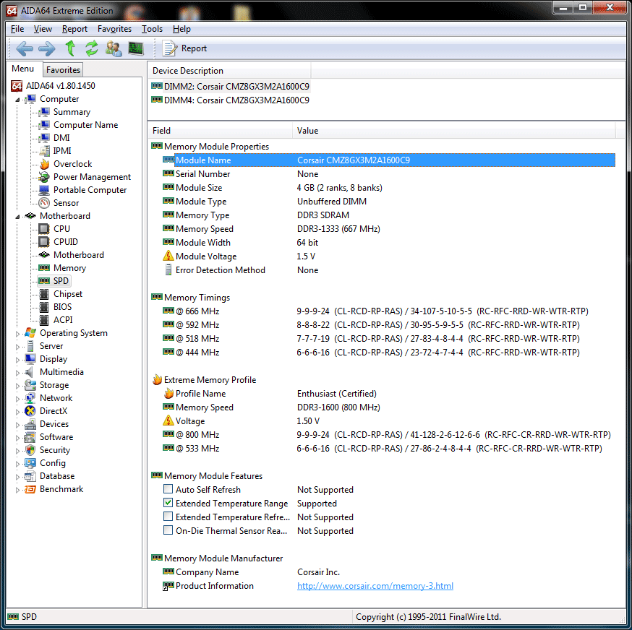Open the Report menu
Screen dimensions: 632x630
[74, 29]
